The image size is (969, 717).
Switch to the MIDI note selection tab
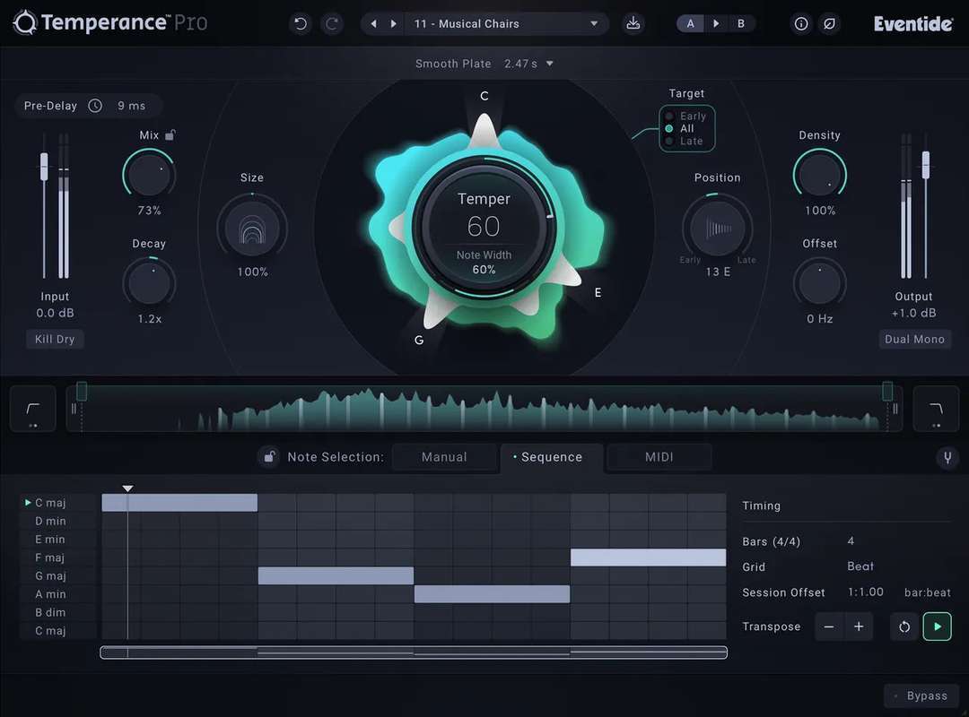[x=659, y=457]
